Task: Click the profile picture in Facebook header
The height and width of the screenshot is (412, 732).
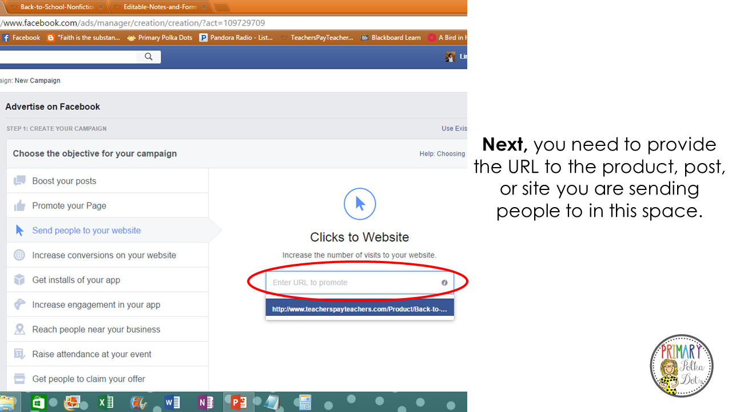Action: [451, 57]
